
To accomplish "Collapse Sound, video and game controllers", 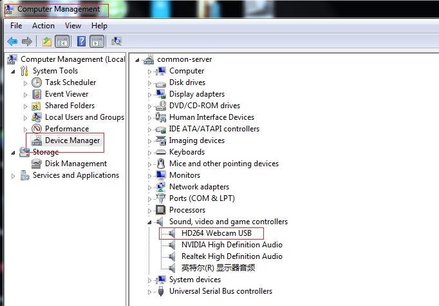I will pos(149,222).
